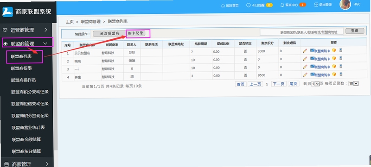Click 剩余积分 column header
The height and width of the screenshot is (167, 371).
click(x=268, y=43)
